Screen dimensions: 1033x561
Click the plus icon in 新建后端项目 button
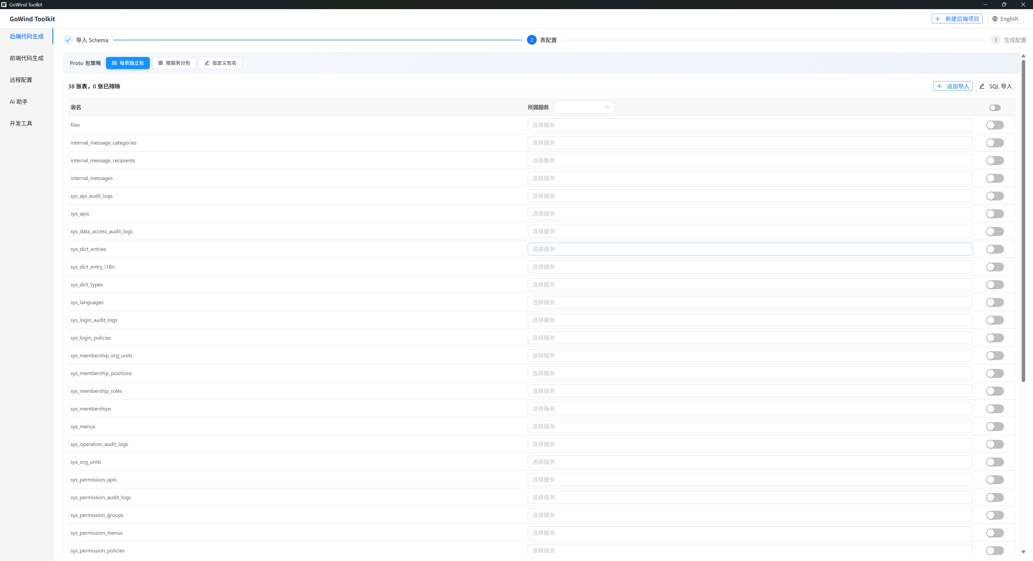coord(938,19)
